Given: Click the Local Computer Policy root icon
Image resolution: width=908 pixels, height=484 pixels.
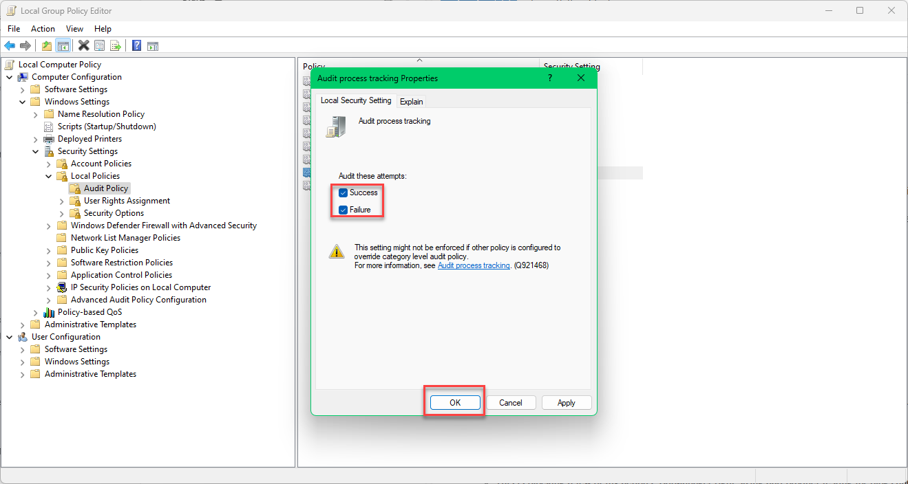Looking at the screenshot, I should click(x=9, y=64).
